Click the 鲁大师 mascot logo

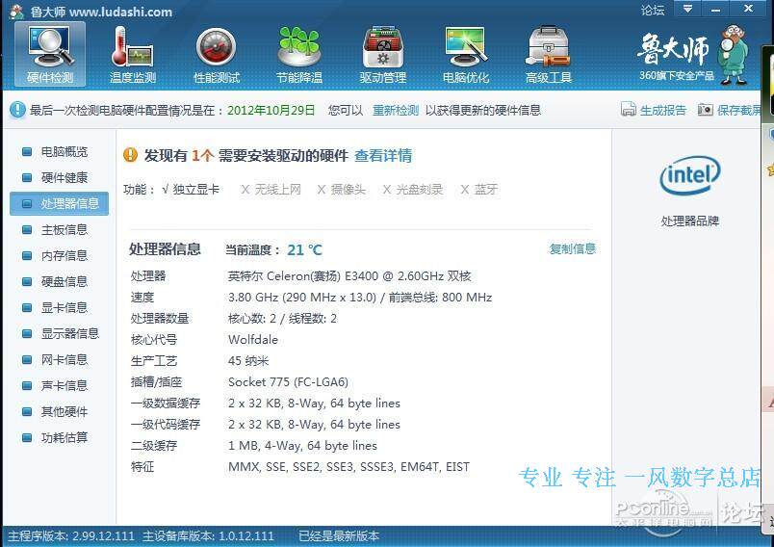tap(734, 54)
